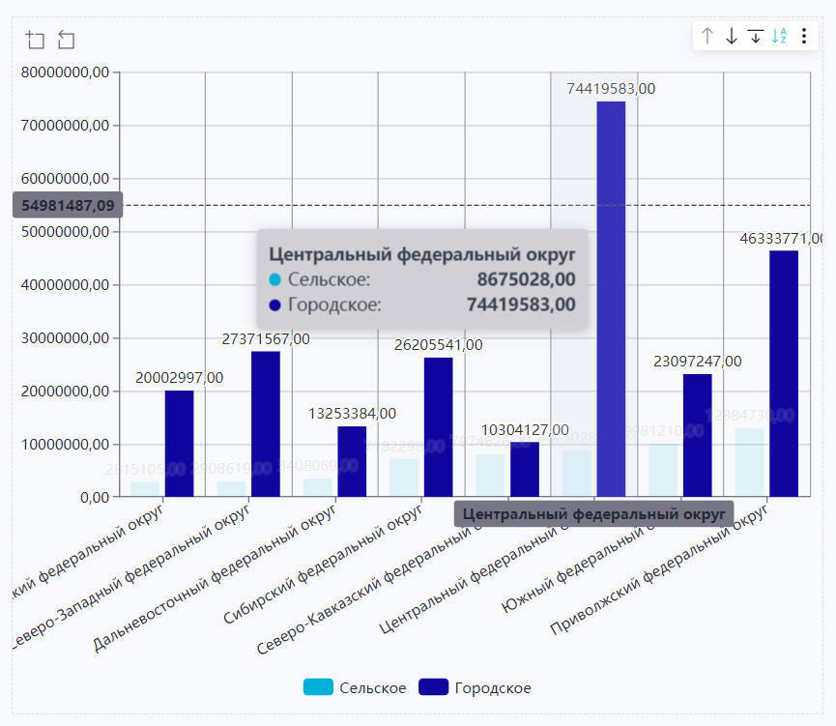Click the Северо-Кавказский округ 10304127,00 bar
Screen dimensions: 836x726
pos(525,469)
